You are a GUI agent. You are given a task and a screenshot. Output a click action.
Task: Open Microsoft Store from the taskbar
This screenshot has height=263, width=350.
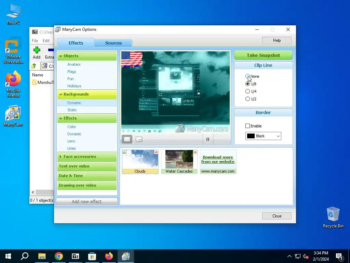92,256
